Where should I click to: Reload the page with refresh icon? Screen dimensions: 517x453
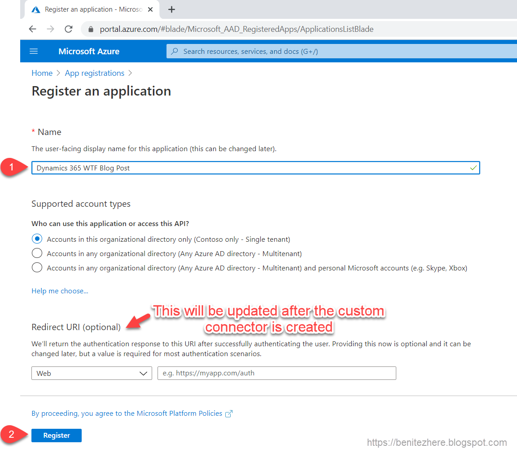pos(69,29)
